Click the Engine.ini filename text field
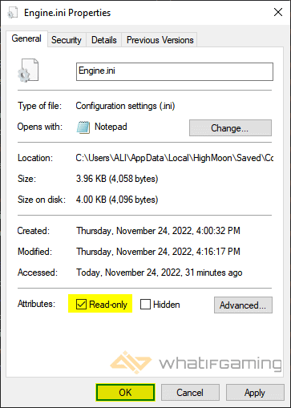Viewport: 291px width, 408px height. point(175,71)
